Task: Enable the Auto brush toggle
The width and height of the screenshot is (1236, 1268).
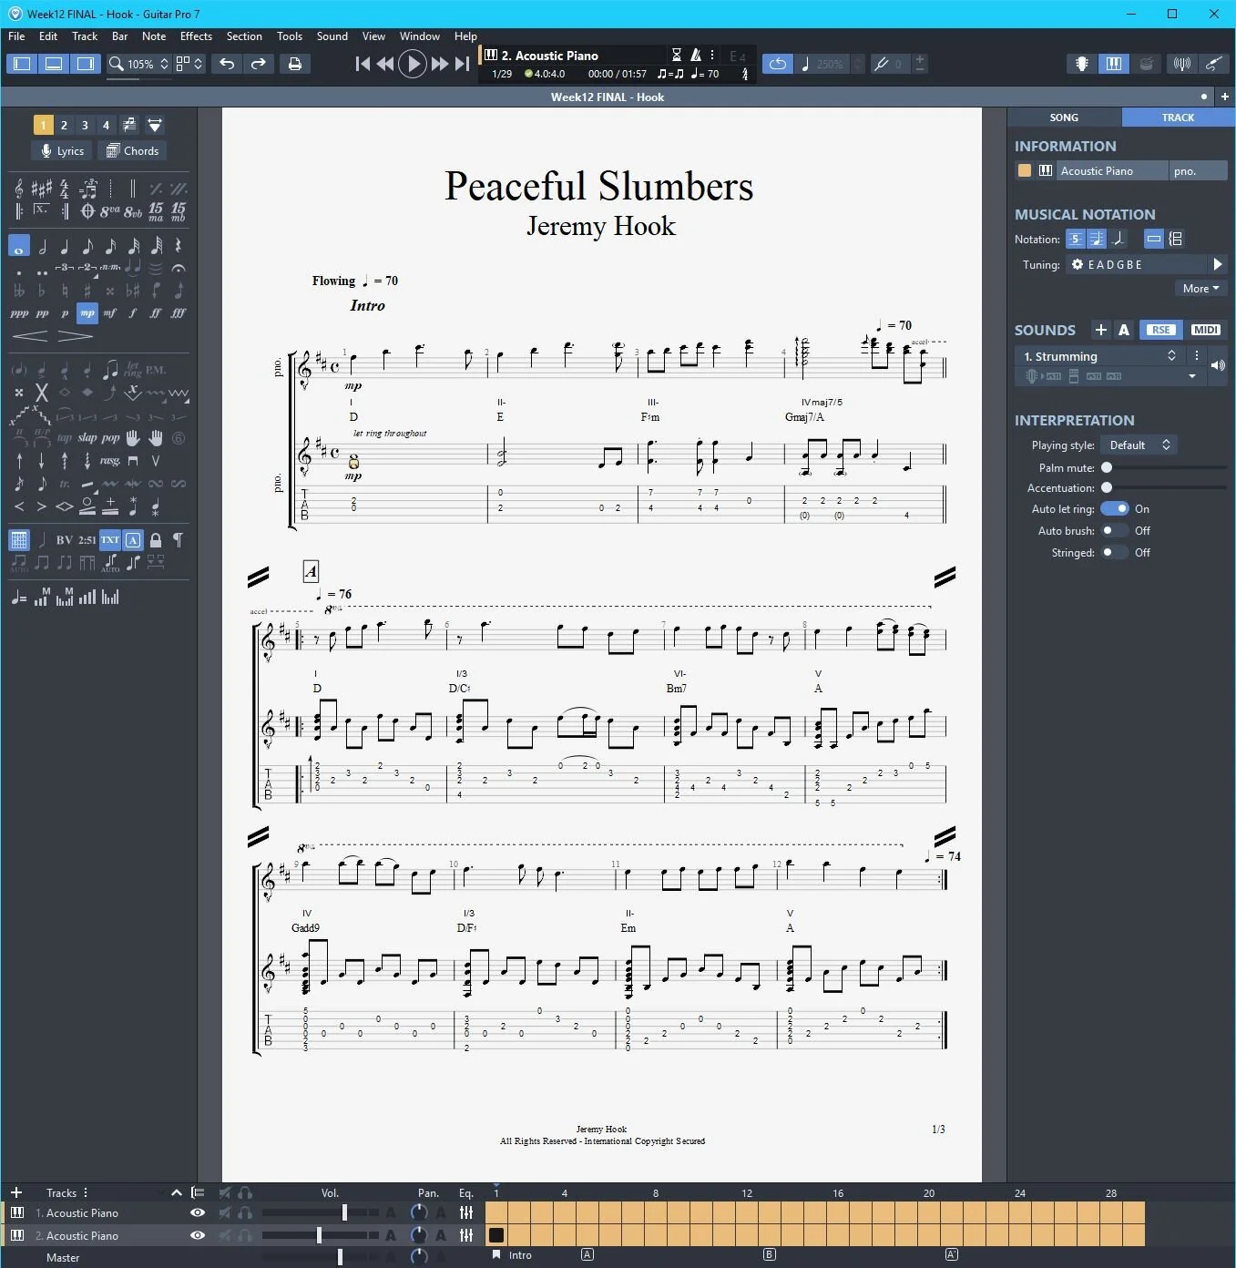Action: pyautogui.click(x=1114, y=531)
